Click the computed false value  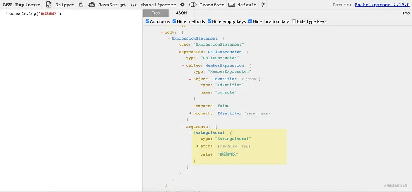pyautogui.click(x=223, y=106)
